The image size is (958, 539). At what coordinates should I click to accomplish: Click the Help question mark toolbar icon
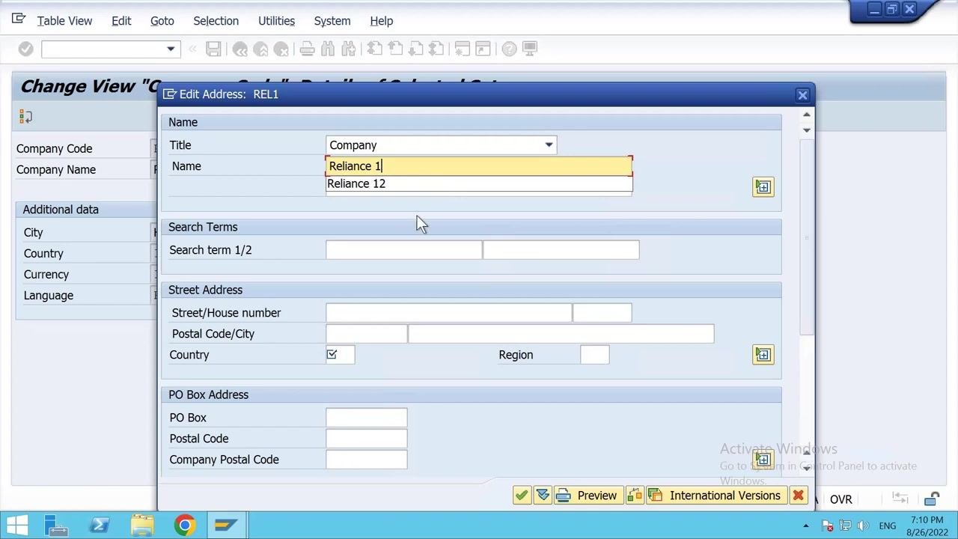pos(509,49)
